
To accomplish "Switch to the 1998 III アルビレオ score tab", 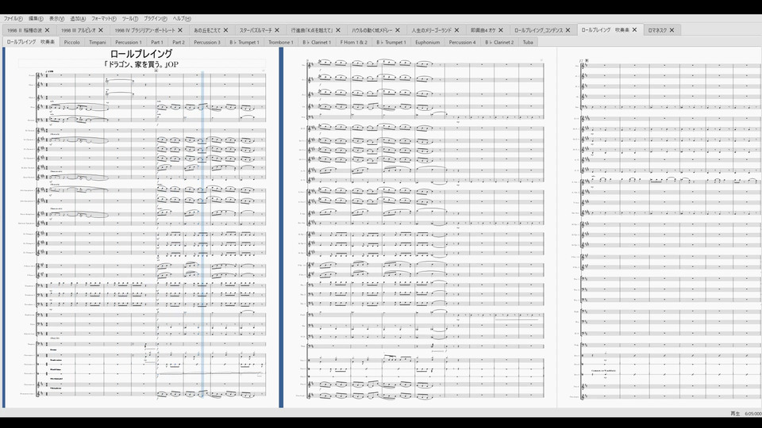I will (79, 30).
